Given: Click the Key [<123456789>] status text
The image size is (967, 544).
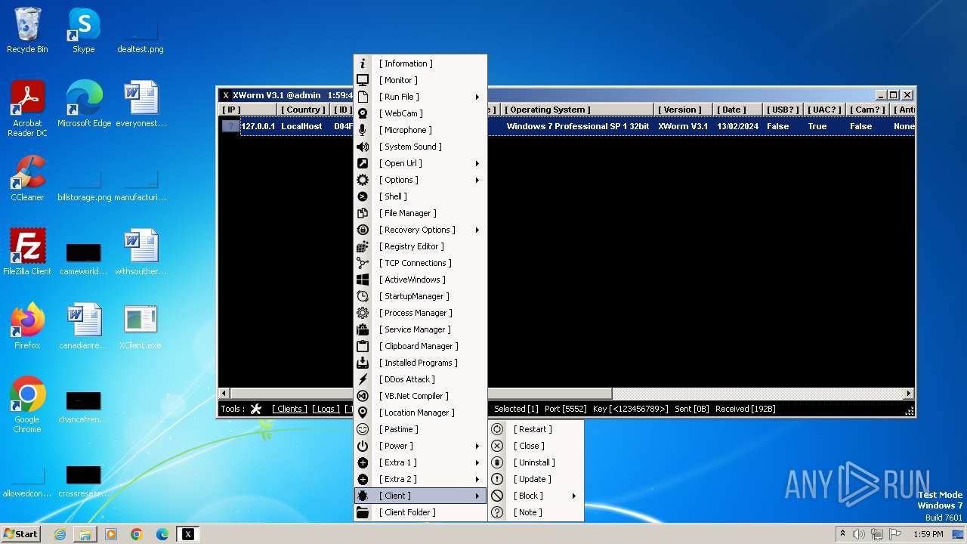Looking at the screenshot, I should 632,409.
